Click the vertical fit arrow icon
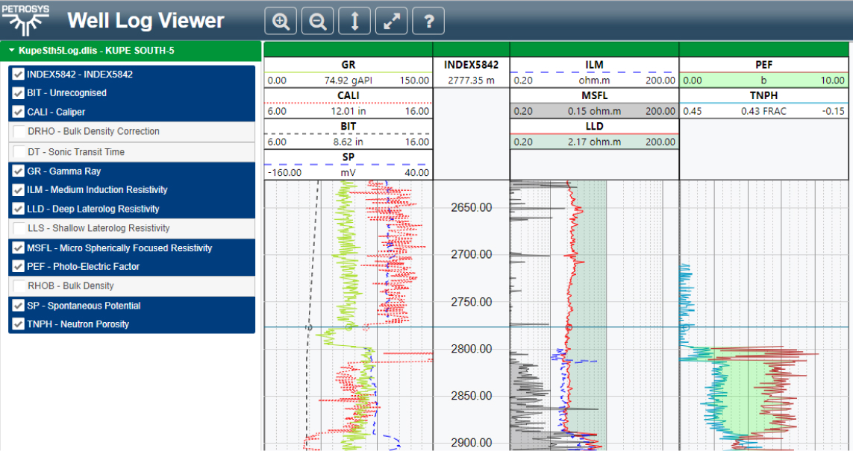 click(x=354, y=22)
